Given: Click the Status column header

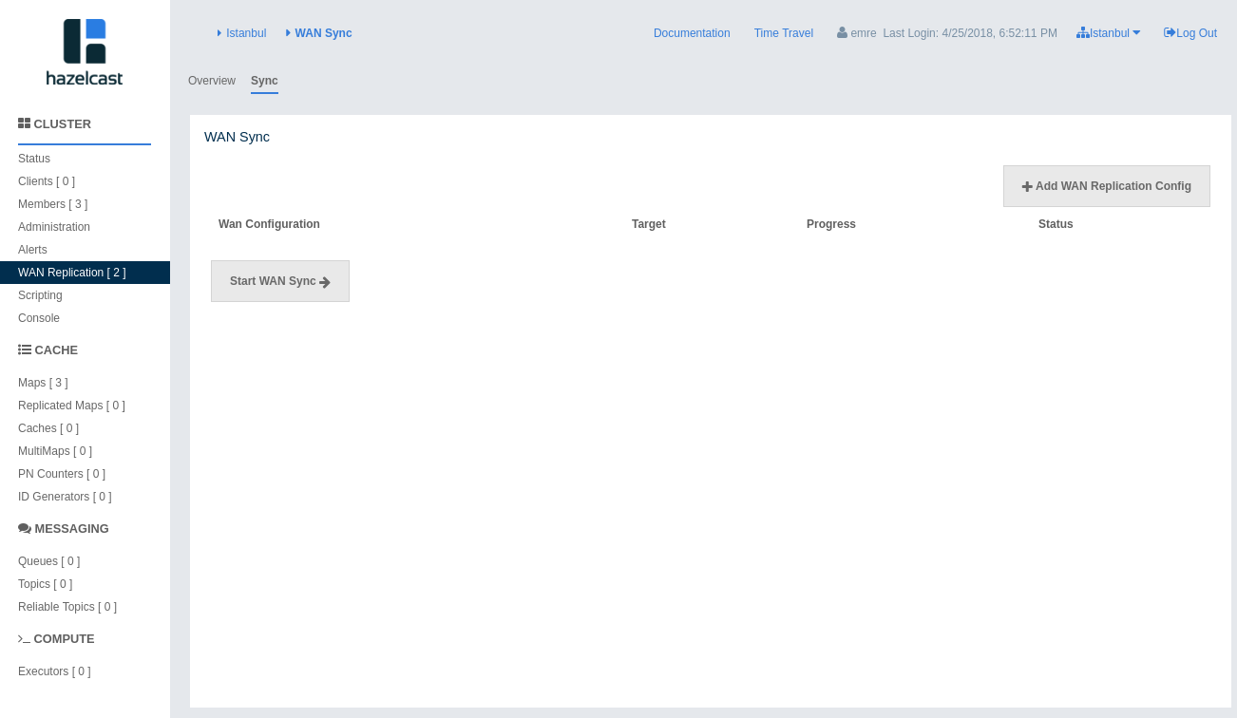Looking at the screenshot, I should [x=1056, y=224].
